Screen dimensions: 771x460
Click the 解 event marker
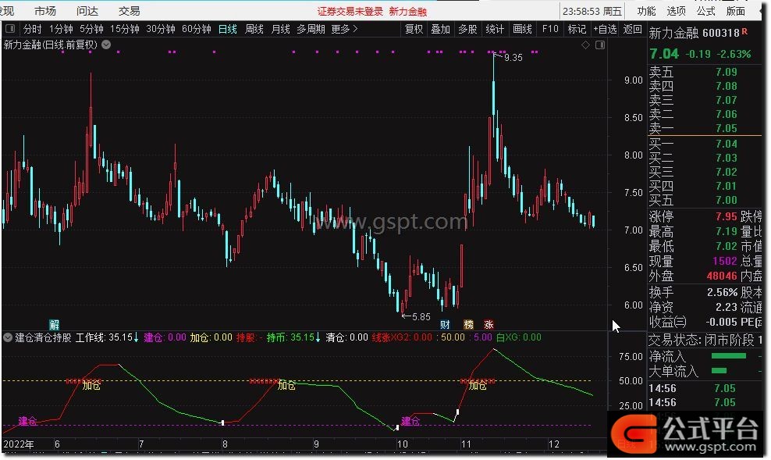tap(54, 324)
